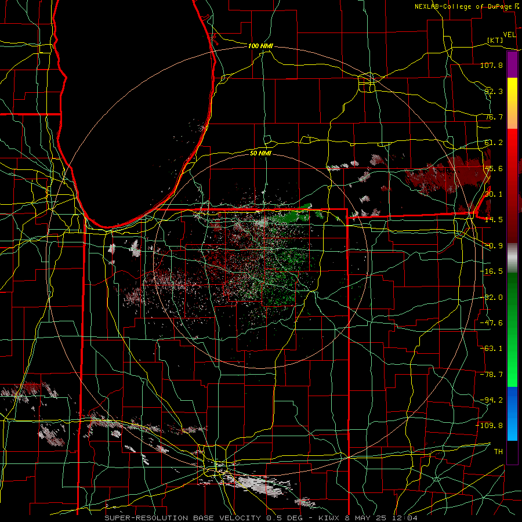This screenshot has height=522, width=522.
Task: Click the -16.5 value on velocity scale
Action: (x=491, y=271)
